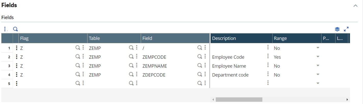Select the Flag column header

53,38
